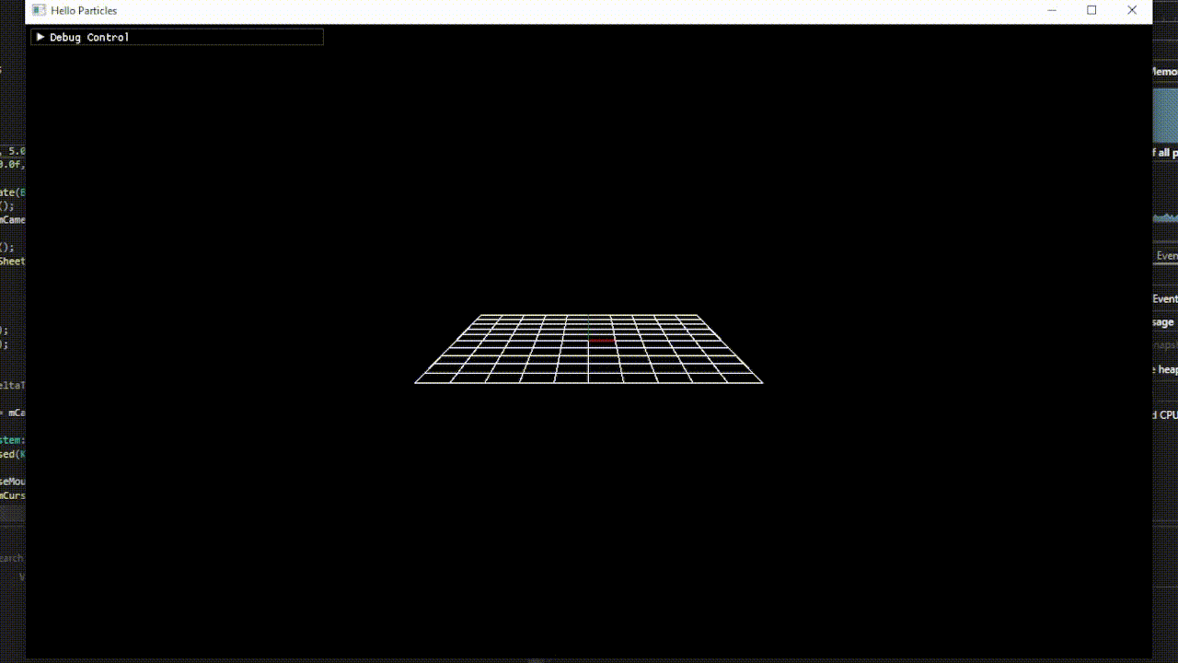The height and width of the screenshot is (663, 1178).
Task: Switch to the Events view in diagnostics panel
Action: coord(1167,255)
